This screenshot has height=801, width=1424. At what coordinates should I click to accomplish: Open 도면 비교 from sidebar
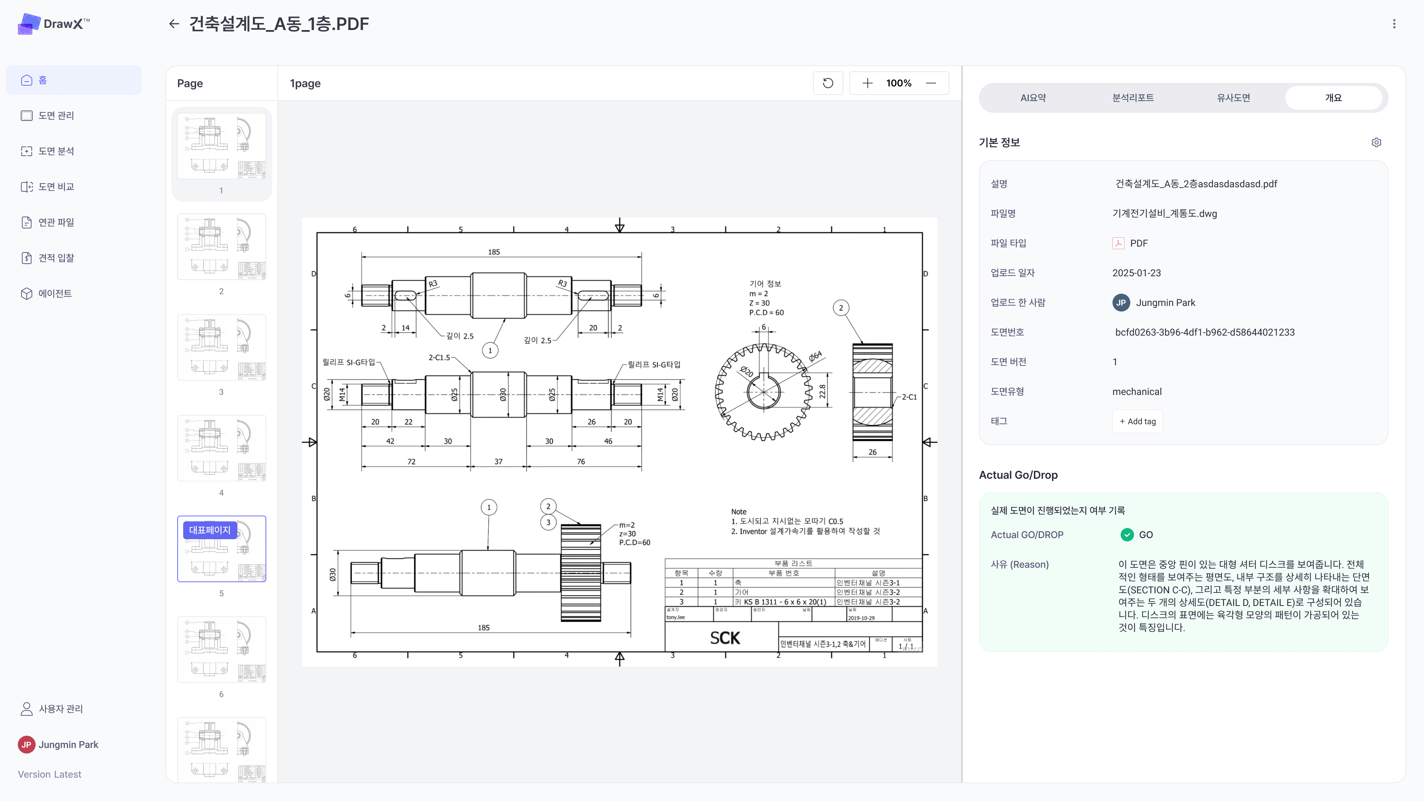[x=56, y=187]
